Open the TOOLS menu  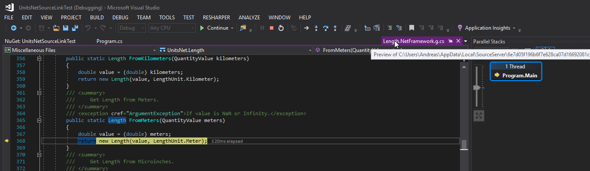point(167,18)
